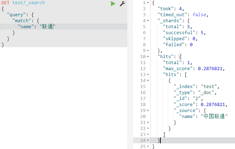
Task: Click the "_type" value "_doc"
Action: [206, 93]
